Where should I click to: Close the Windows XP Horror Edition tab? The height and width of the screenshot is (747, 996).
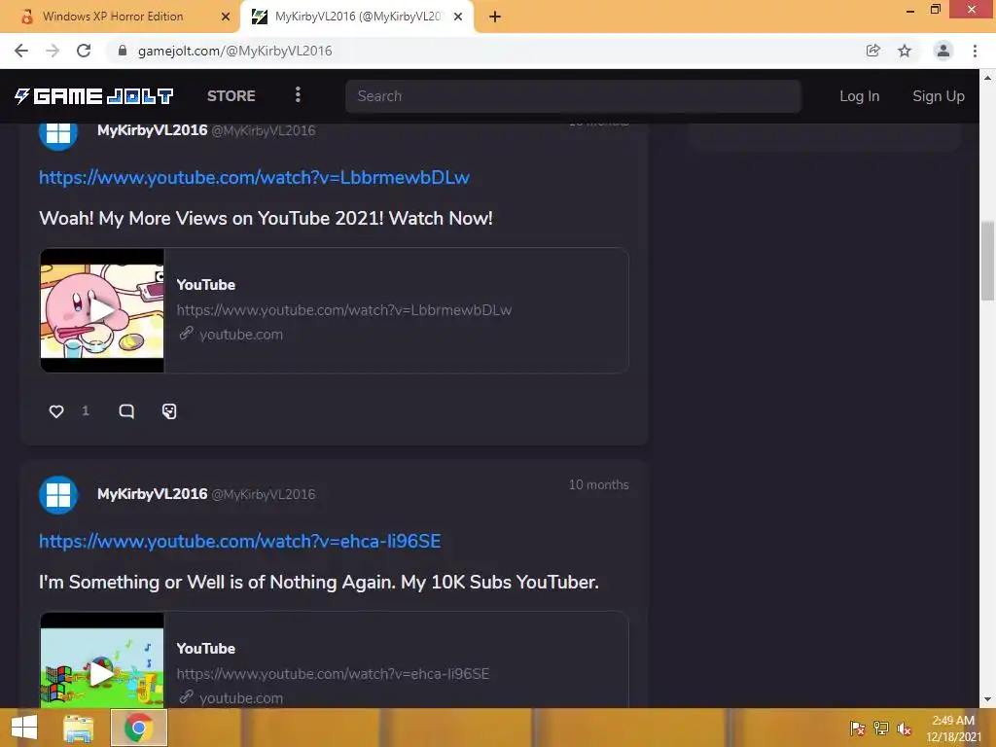[x=226, y=17]
